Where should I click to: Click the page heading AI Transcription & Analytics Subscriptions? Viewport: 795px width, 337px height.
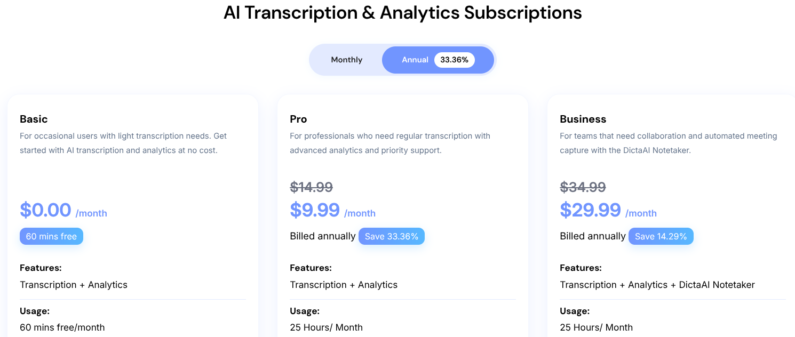(x=403, y=12)
